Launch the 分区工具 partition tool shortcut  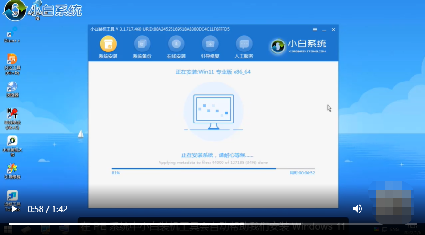pyautogui.click(x=12, y=60)
